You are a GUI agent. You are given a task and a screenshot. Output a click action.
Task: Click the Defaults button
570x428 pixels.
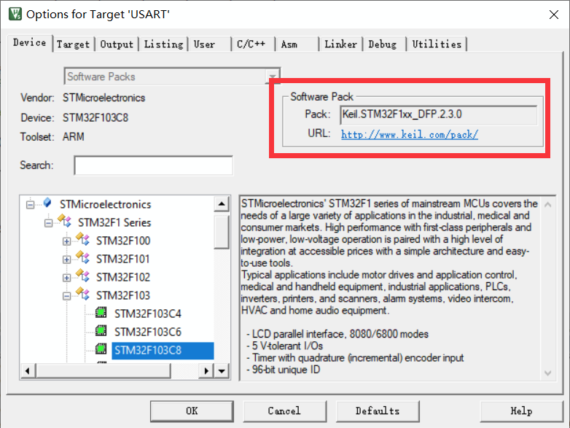coord(378,411)
